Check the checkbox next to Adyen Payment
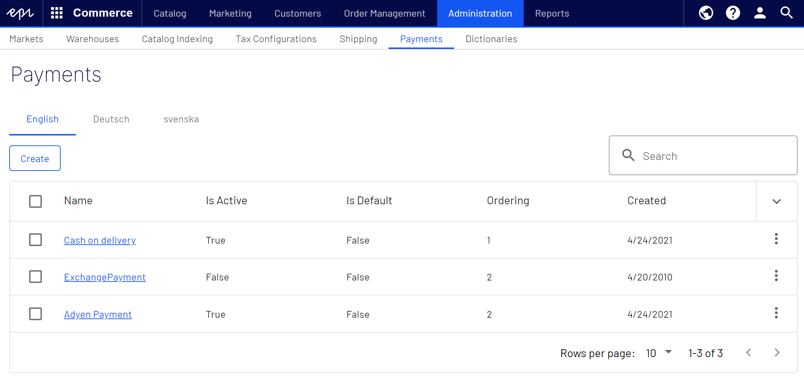 tap(35, 314)
